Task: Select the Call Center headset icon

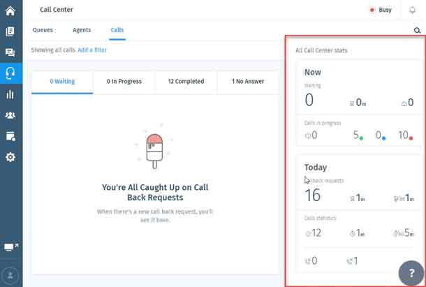Action: pos(10,73)
